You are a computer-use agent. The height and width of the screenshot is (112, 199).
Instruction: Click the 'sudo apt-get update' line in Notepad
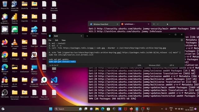(x=59, y=59)
